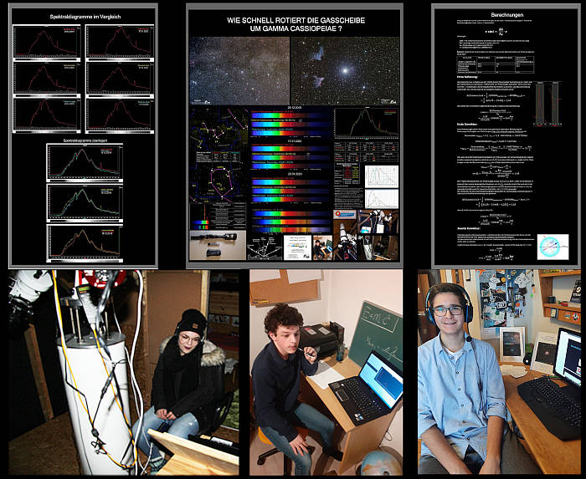This screenshot has width=586, height=479.
Task: Click the "Erste Näherung:" section heading
Action: coord(467,77)
